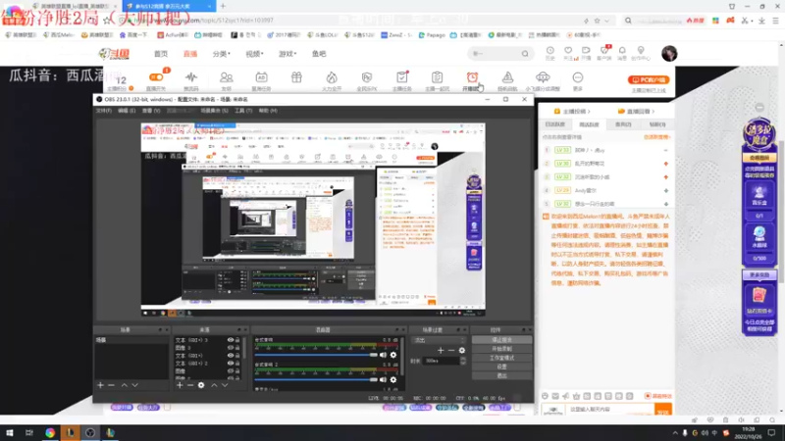Open the 主播一起玩 clipboard icon

tap(437, 77)
